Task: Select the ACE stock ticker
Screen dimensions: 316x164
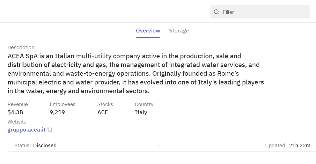Action: click(103, 112)
